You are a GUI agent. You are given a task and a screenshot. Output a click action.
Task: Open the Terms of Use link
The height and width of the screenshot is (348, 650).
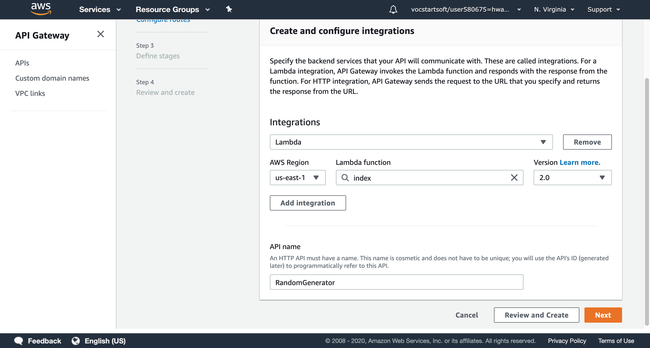[616, 341]
